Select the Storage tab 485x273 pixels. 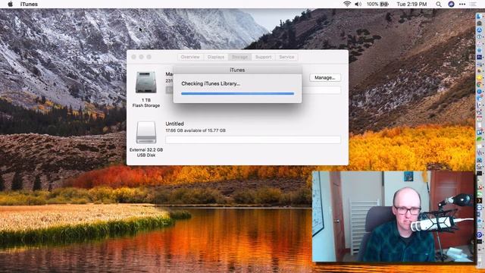coord(239,57)
